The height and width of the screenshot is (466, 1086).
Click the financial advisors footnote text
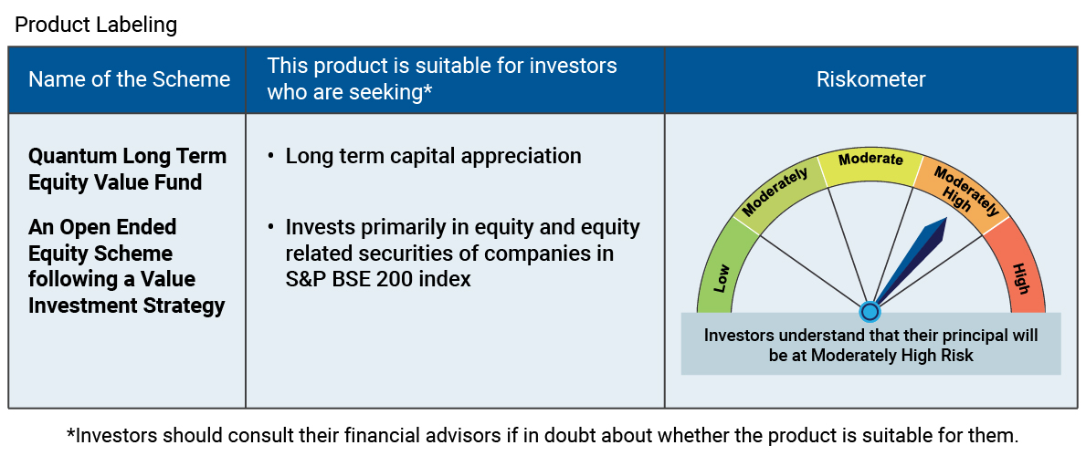click(x=543, y=436)
